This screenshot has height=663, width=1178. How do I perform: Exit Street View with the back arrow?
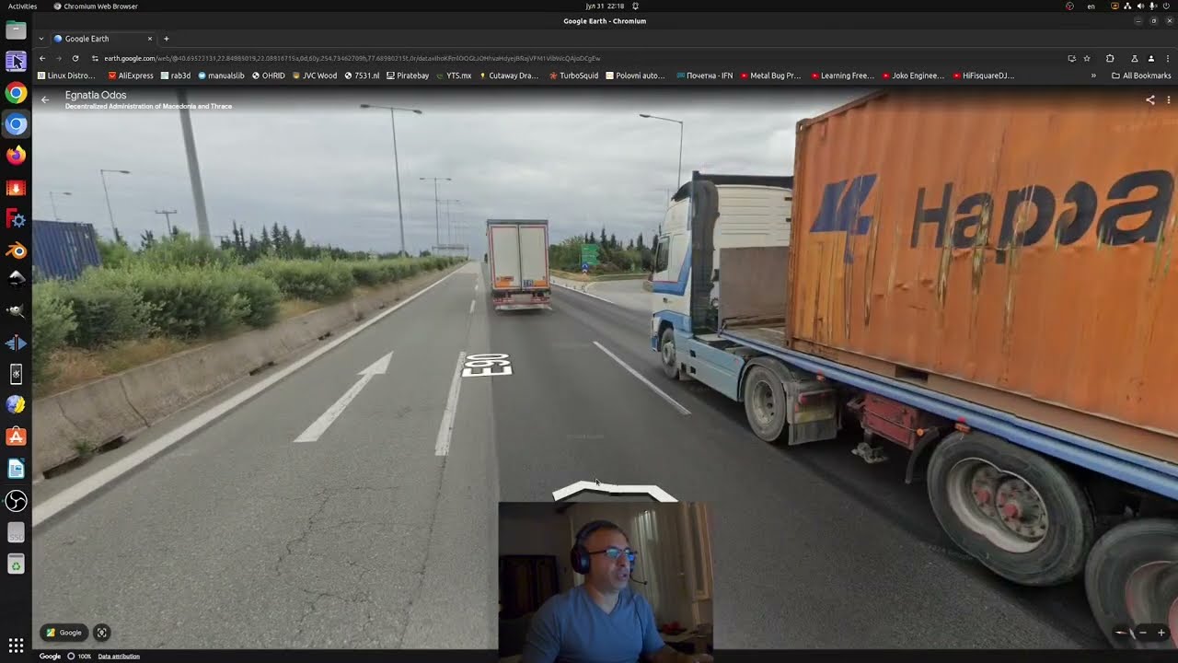click(x=44, y=99)
